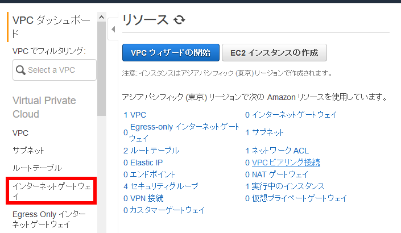Refresh resources with the reload icon
The width and height of the screenshot is (401, 233).
(179, 20)
